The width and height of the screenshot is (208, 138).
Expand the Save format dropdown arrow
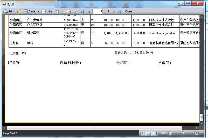tap(39, 11)
